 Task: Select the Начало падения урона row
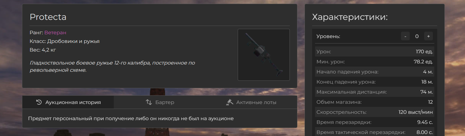coord(375,72)
